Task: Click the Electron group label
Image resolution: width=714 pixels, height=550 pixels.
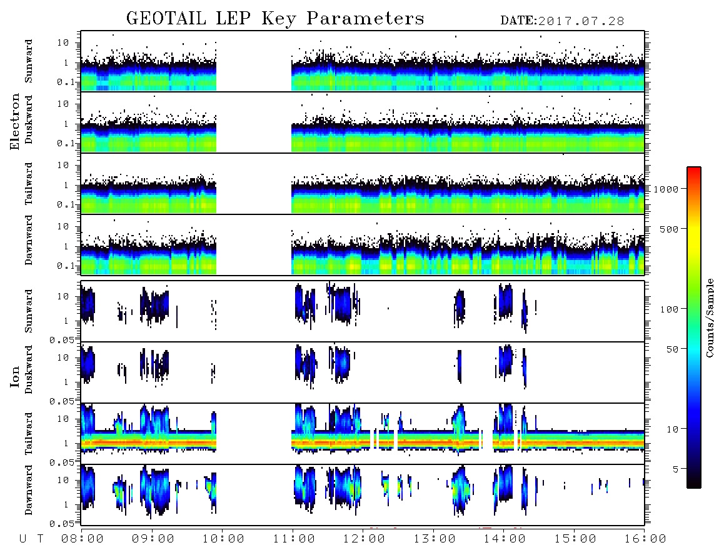Action: pos(14,121)
